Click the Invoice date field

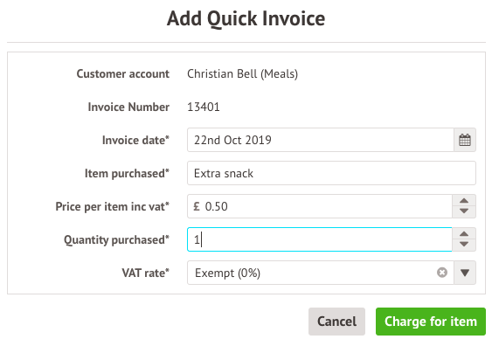click(321, 140)
